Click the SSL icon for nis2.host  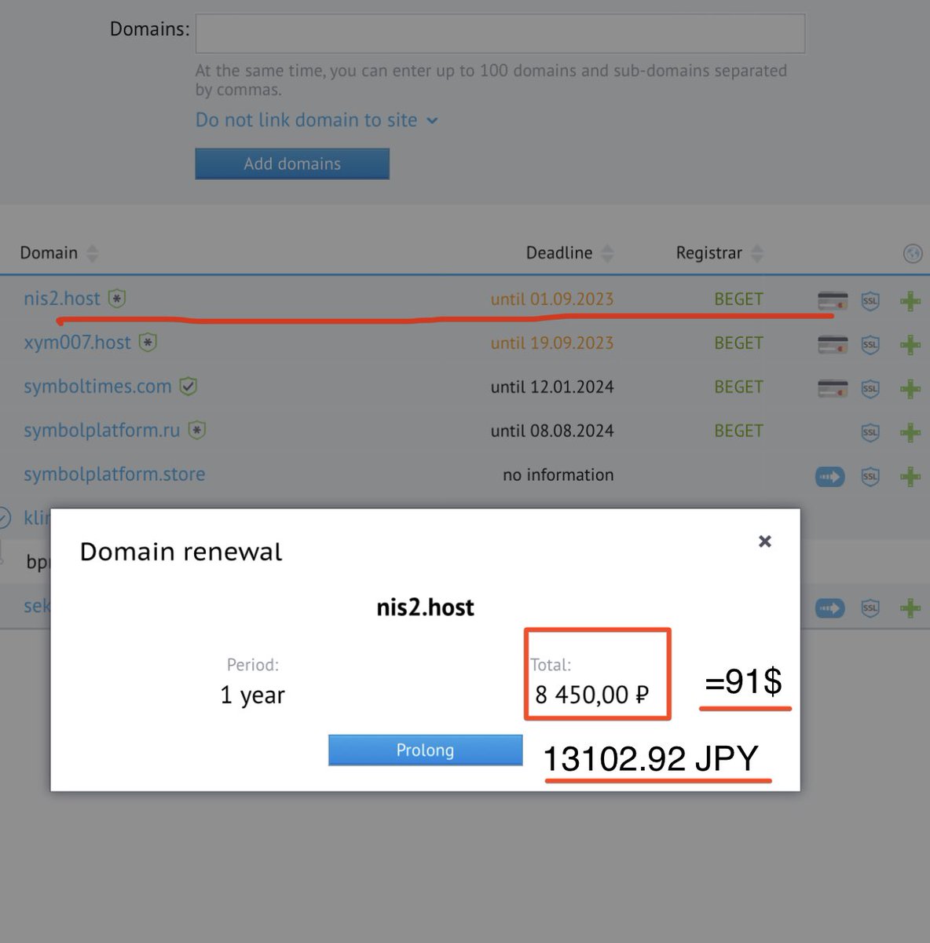point(870,300)
